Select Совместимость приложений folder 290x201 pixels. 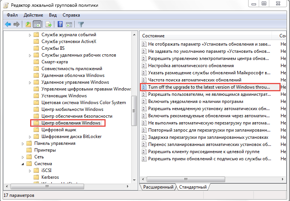click(x=72, y=68)
